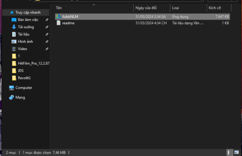This screenshot has height=156, width=242.
Task: Click the sort arrow above Tên column
Action: [94, 4]
